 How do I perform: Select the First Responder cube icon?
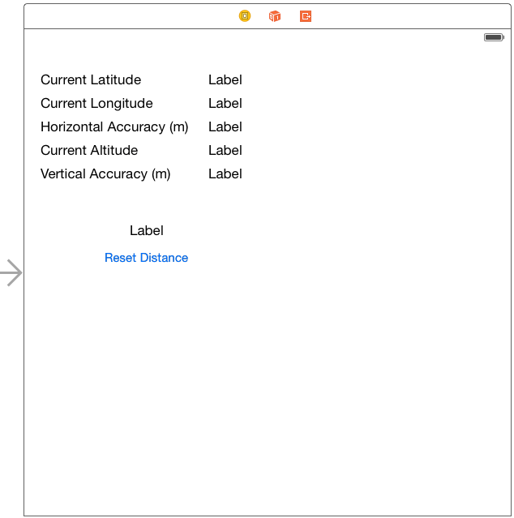click(x=275, y=16)
